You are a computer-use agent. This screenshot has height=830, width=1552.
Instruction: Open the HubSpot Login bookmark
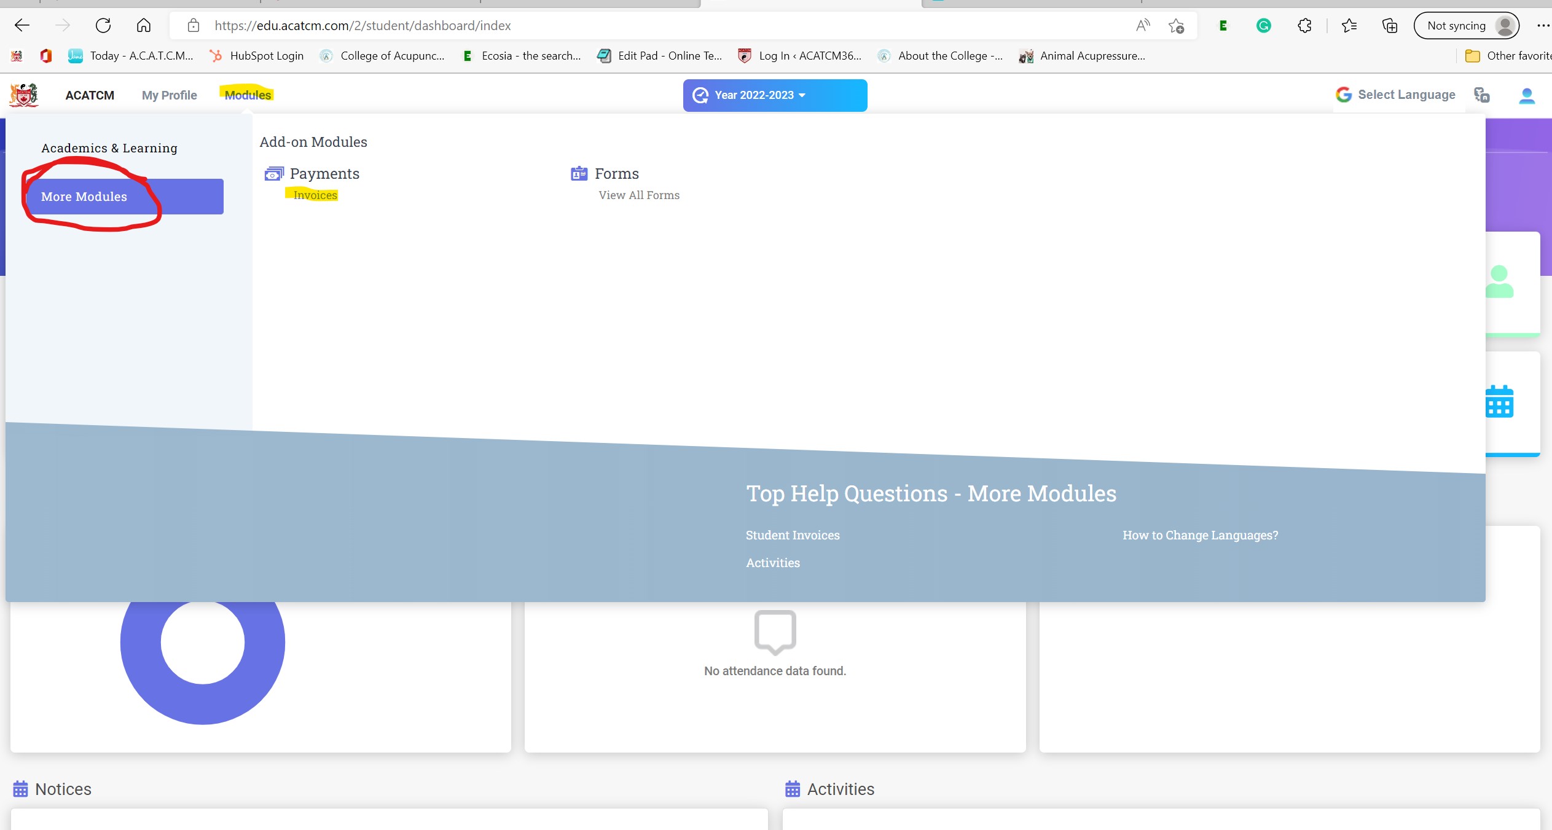pos(256,56)
